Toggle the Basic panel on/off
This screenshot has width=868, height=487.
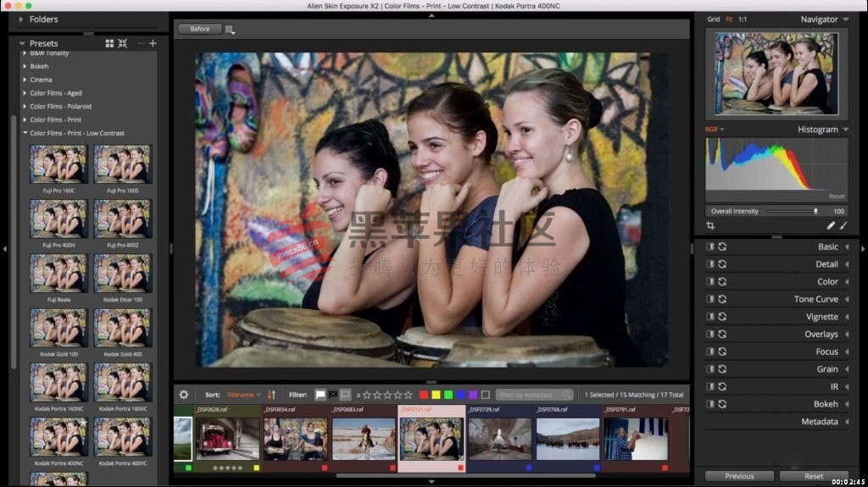tap(710, 246)
